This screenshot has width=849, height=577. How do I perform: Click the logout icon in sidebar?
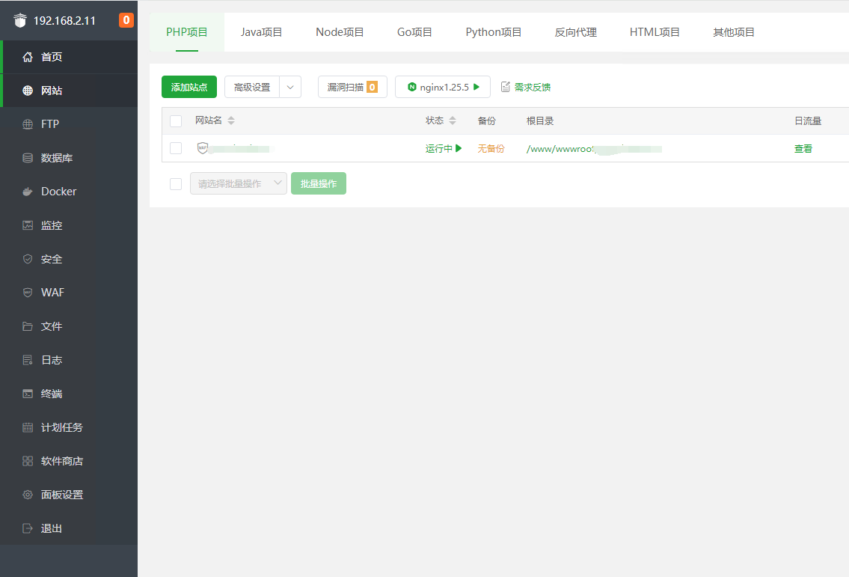[28, 528]
